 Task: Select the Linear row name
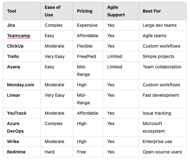[14, 95]
